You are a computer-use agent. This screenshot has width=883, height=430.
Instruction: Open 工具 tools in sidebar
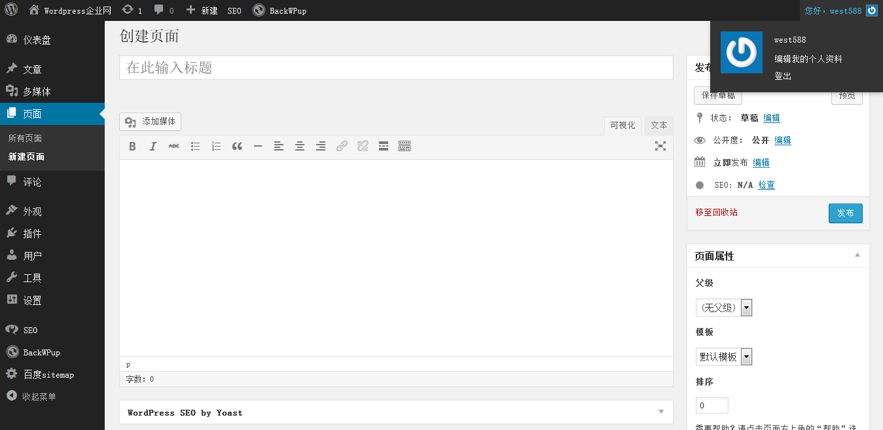click(52, 278)
